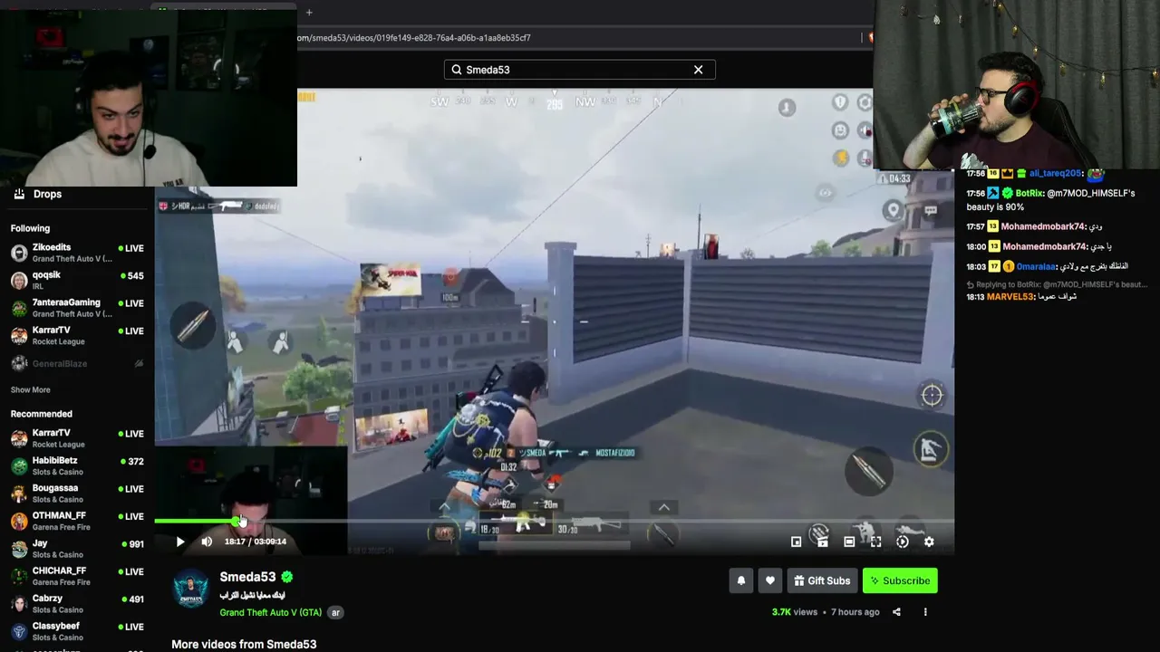Click Zikoedits avatar icon

coord(19,253)
